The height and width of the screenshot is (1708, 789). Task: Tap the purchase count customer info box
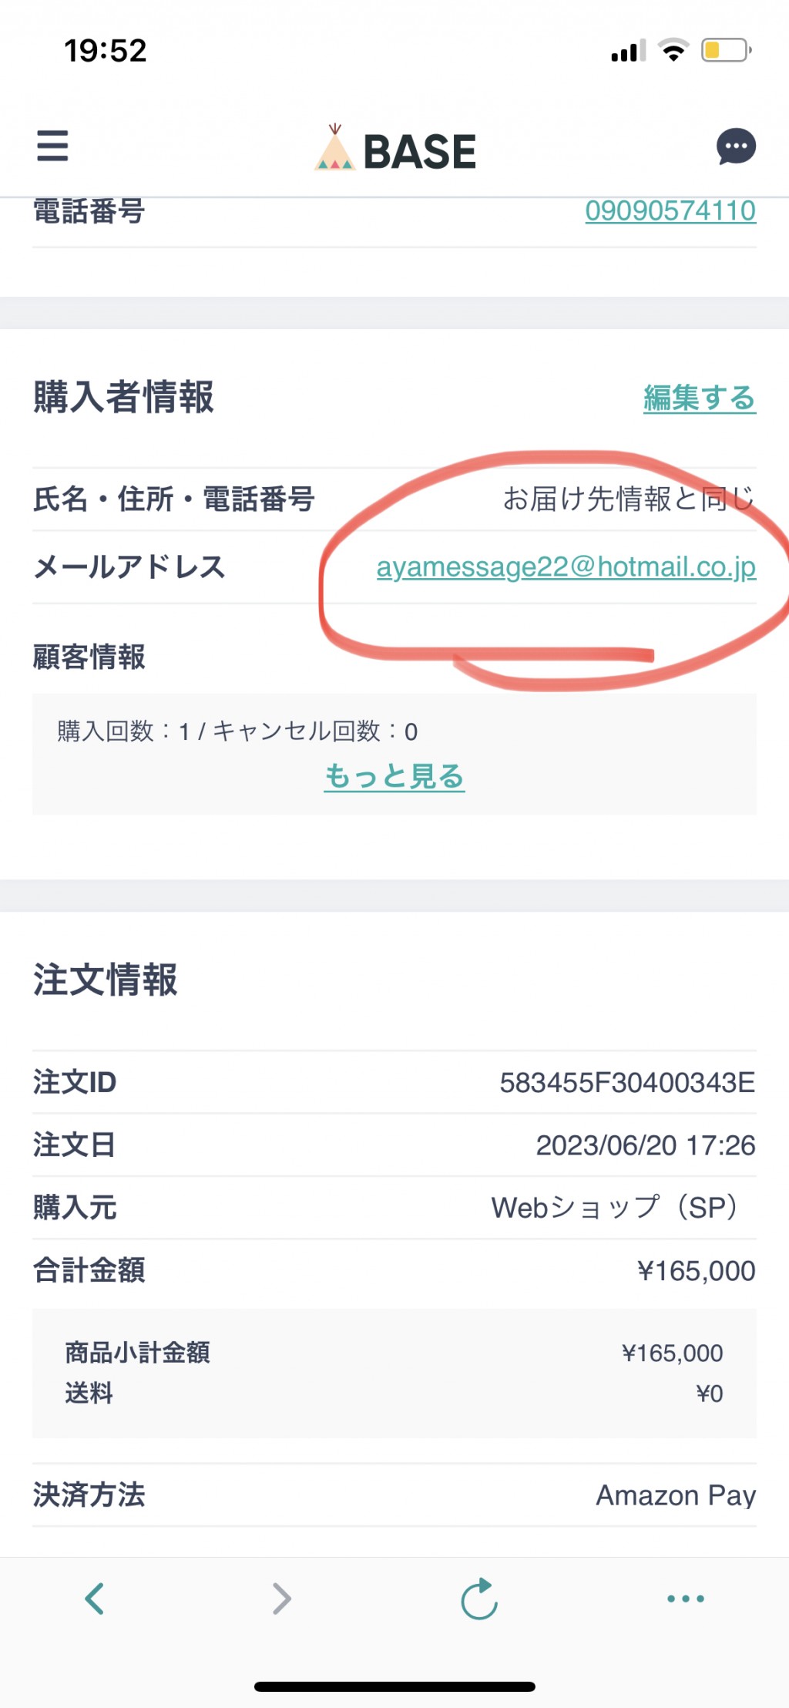[x=394, y=754]
